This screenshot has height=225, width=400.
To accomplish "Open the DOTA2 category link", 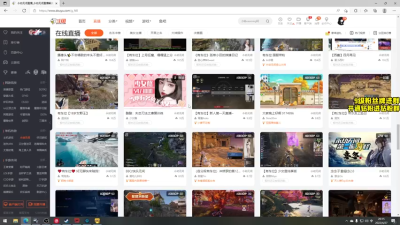I will coord(42,89).
